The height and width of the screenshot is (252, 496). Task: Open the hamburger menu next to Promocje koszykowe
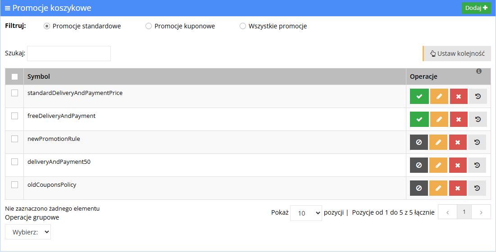click(8, 8)
